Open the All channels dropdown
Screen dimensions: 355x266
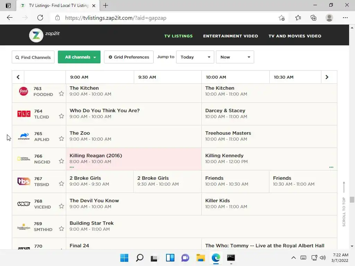(x=79, y=57)
